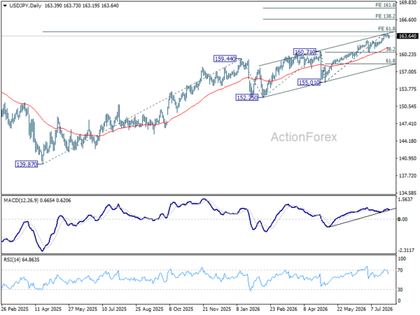Click the 153.775 price axis value

point(407,89)
